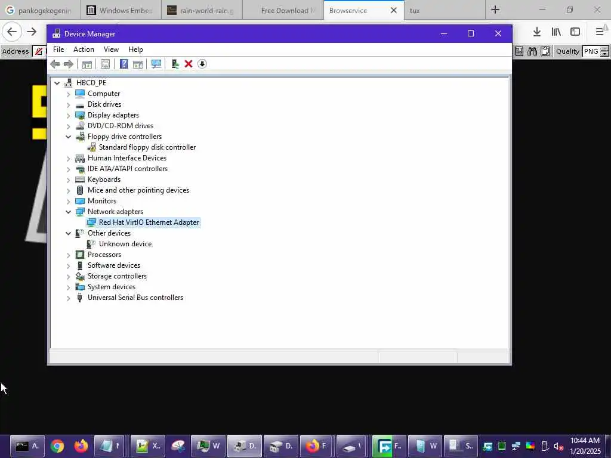Click the network tray icon
Screen dimensions: 611x458
516,446
